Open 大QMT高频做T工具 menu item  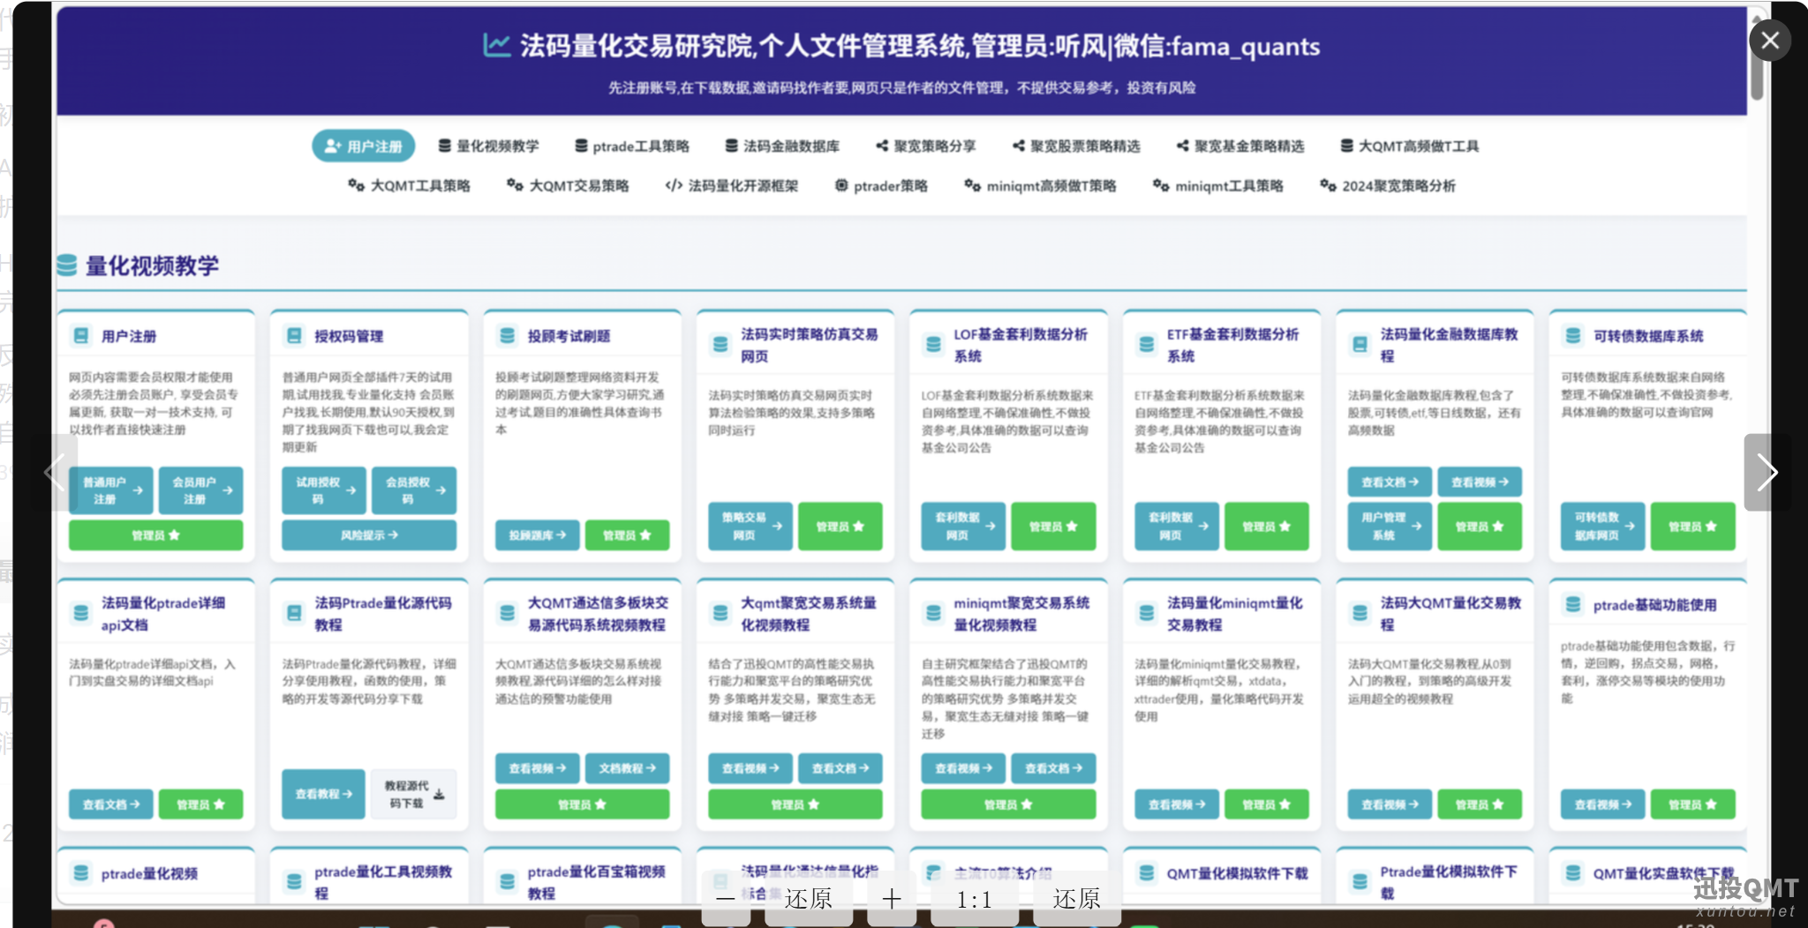[x=1410, y=146]
